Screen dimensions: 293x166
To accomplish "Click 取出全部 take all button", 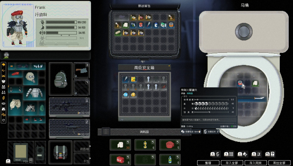I will [279, 163].
